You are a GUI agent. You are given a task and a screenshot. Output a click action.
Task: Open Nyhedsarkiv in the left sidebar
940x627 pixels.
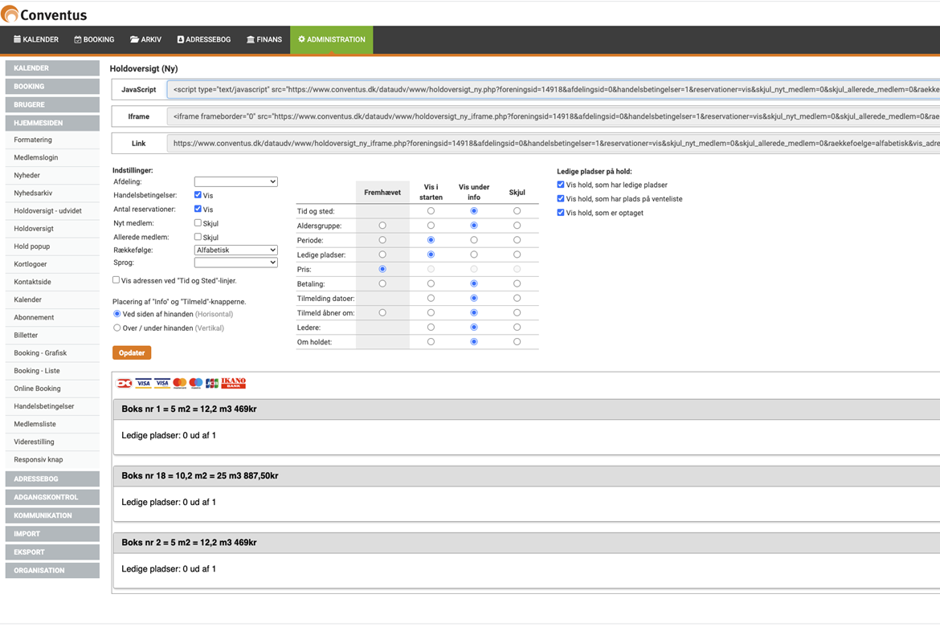(33, 193)
